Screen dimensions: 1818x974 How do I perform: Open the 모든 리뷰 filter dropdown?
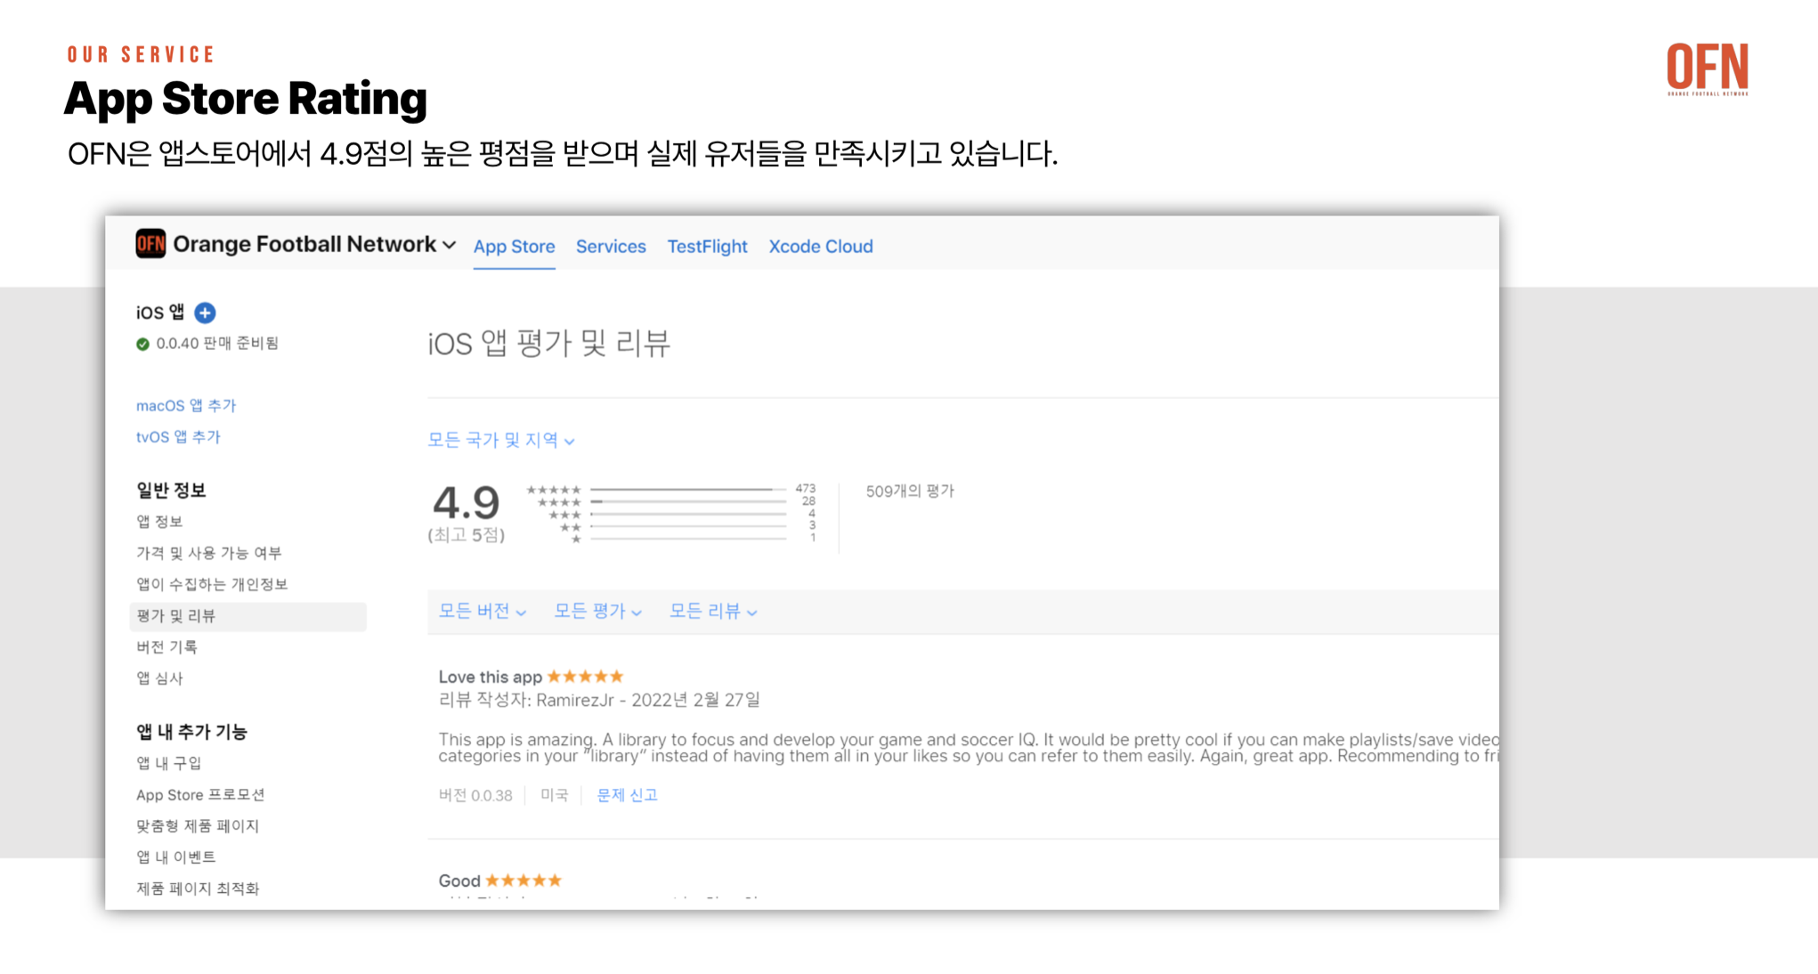point(713,612)
